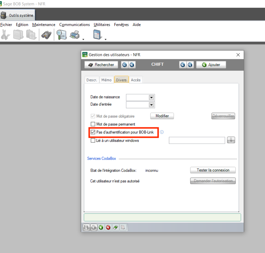Click the Outils système module icon
This screenshot has height=253, width=265.
click(x=3, y=15)
